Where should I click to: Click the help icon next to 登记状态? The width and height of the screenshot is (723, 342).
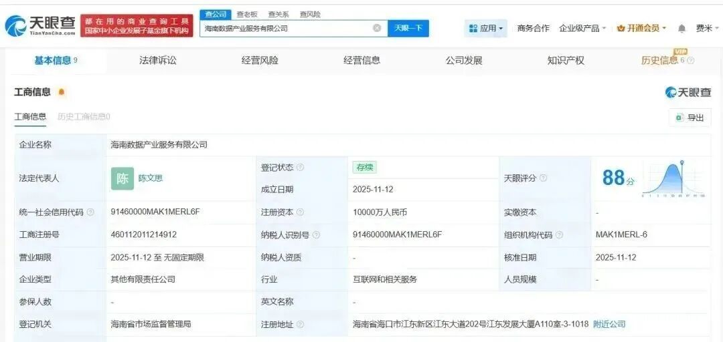[x=300, y=167]
